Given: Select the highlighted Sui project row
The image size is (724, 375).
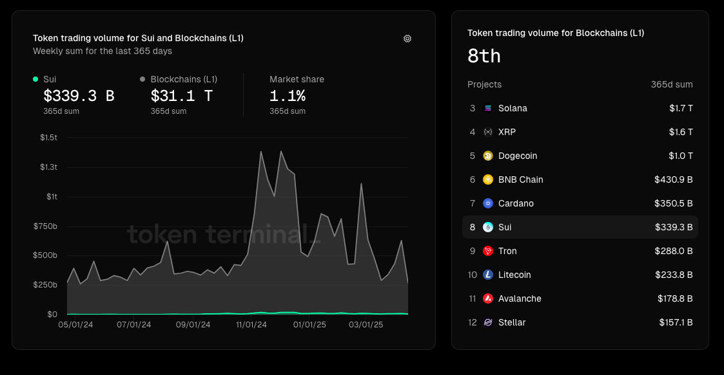Looking at the screenshot, I should (580, 227).
